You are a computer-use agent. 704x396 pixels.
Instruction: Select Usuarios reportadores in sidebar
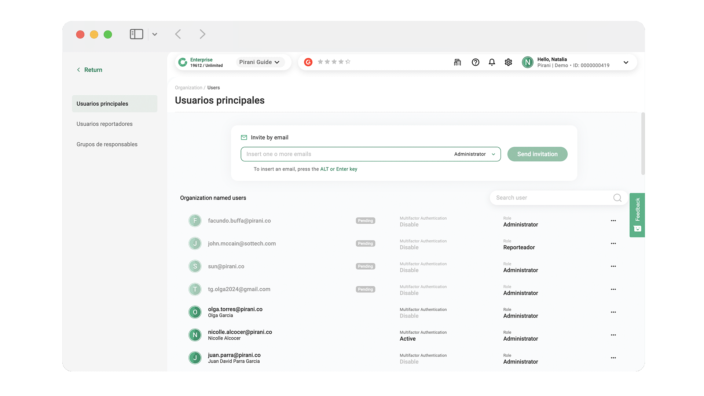pyautogui.click(x=104, y=124)
